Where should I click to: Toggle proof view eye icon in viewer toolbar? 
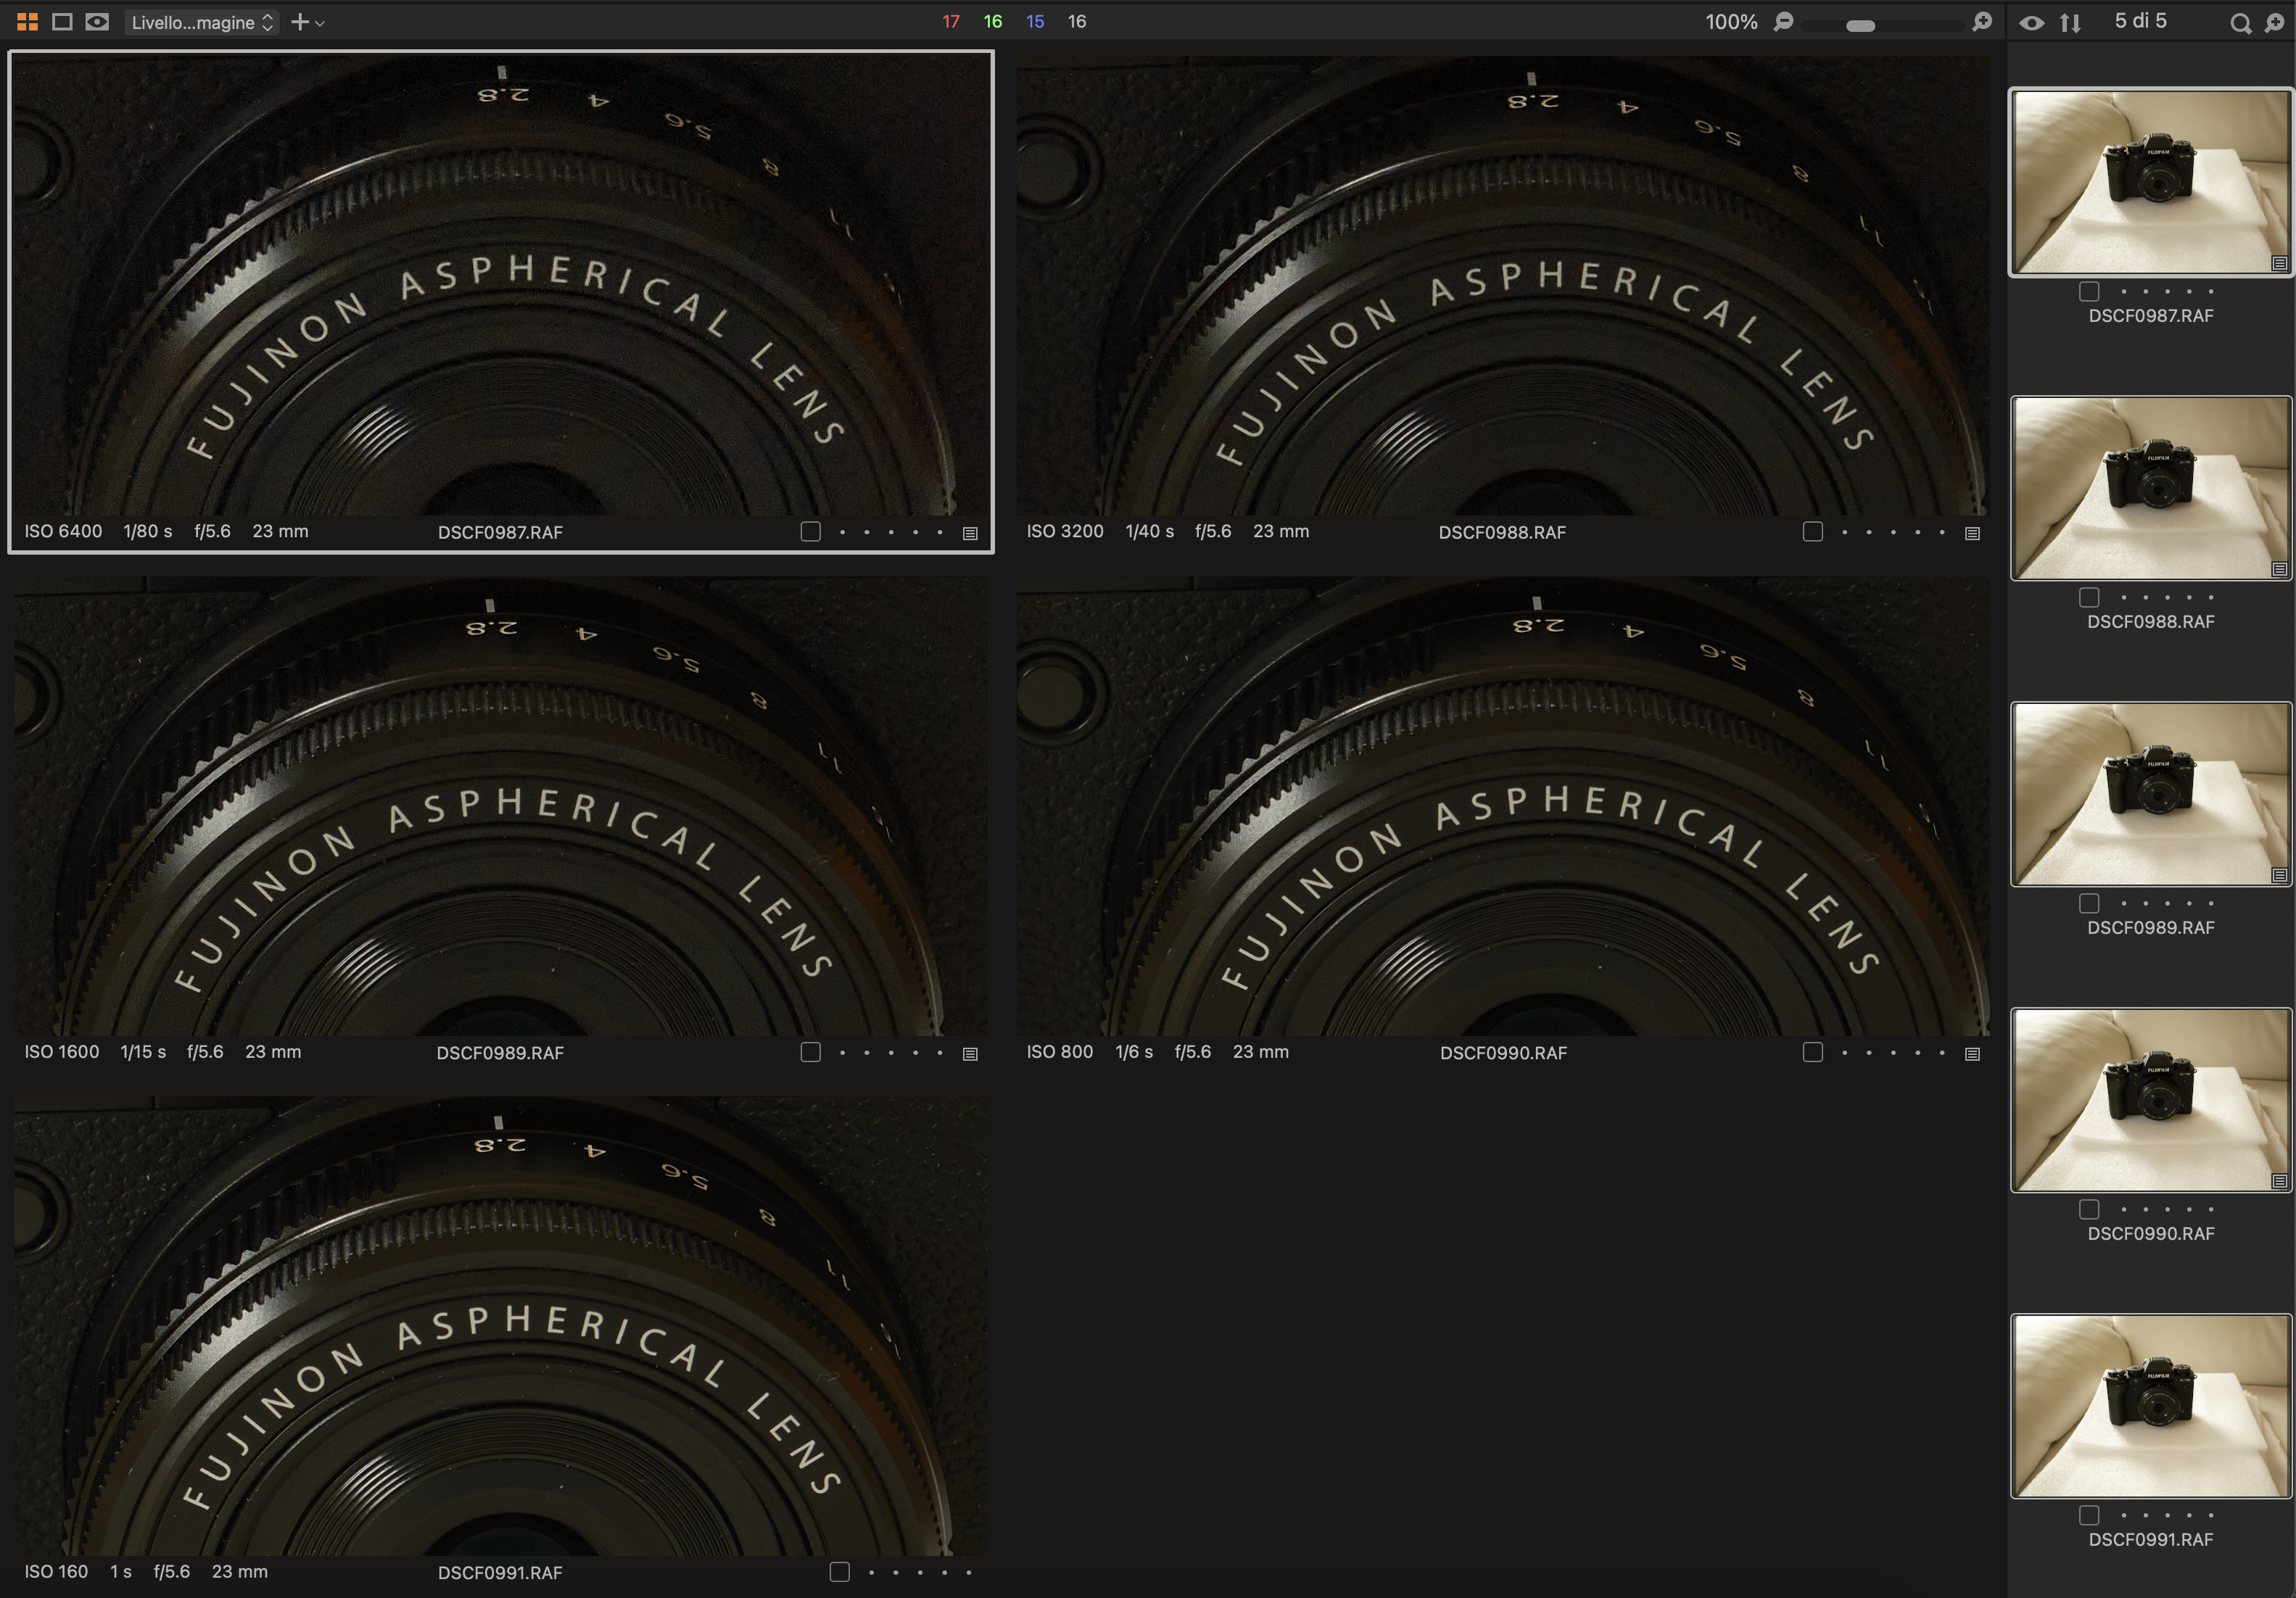(97, 22)
